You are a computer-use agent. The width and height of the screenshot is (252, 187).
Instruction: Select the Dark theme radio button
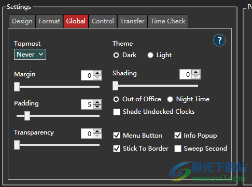[x=116, y=55]
